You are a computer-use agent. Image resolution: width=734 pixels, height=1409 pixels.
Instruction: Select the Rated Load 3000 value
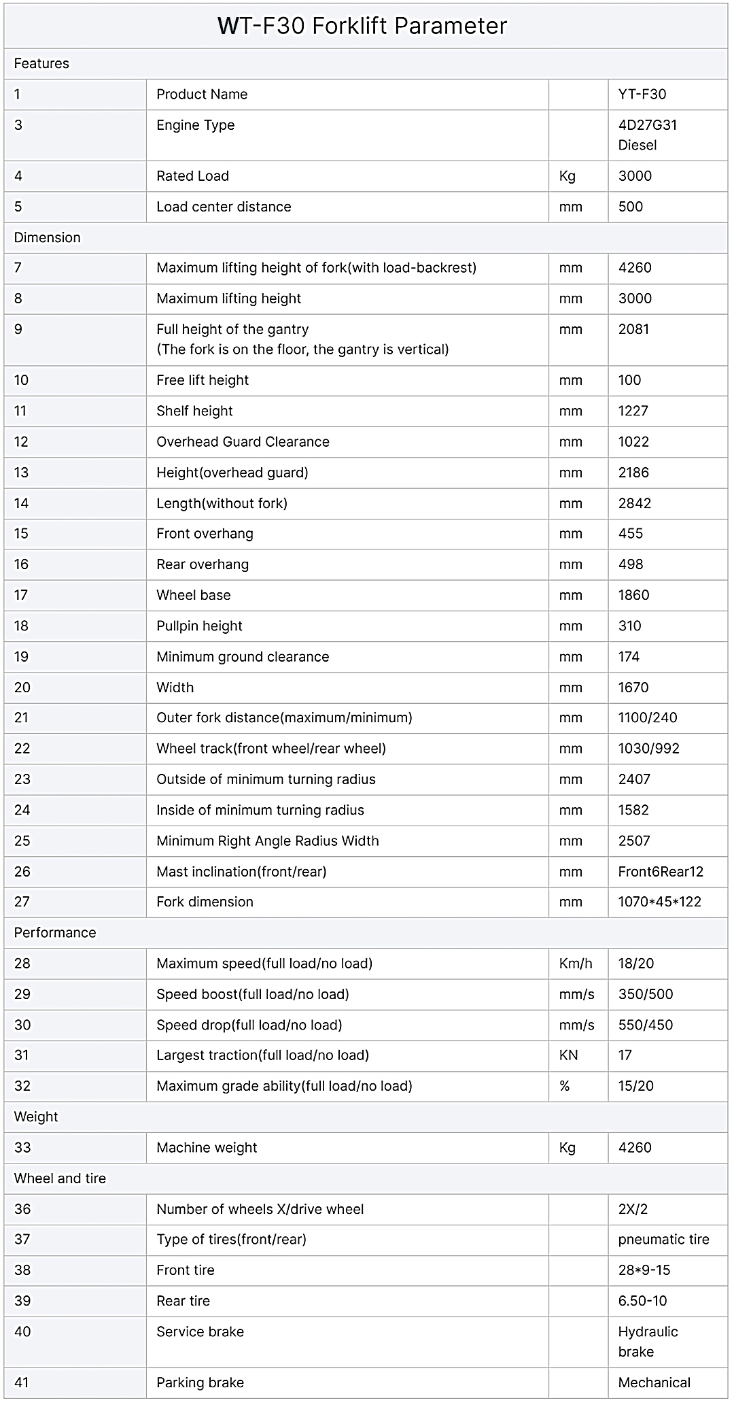coord(635,176)
